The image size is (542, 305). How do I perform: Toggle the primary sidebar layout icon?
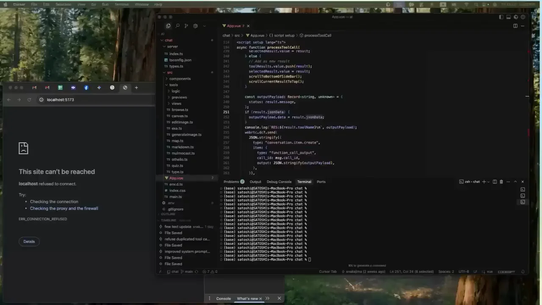[501, 17]
